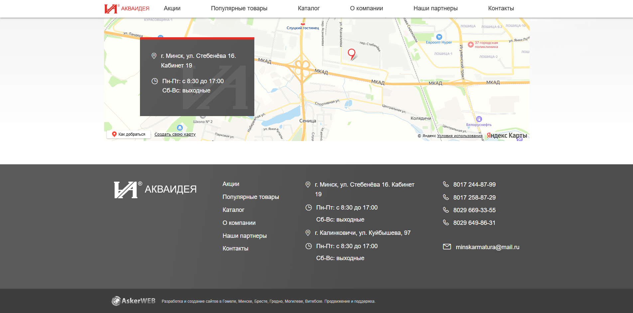Click the red location pin on the map

351,54
